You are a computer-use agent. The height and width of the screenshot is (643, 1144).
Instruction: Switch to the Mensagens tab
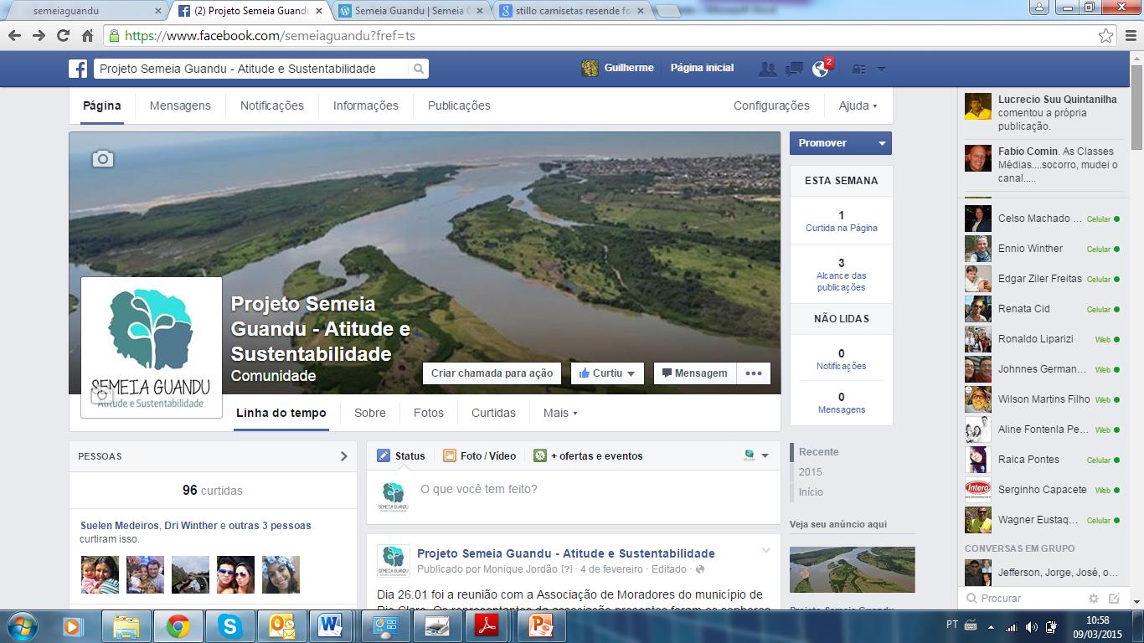pos(180,105)
